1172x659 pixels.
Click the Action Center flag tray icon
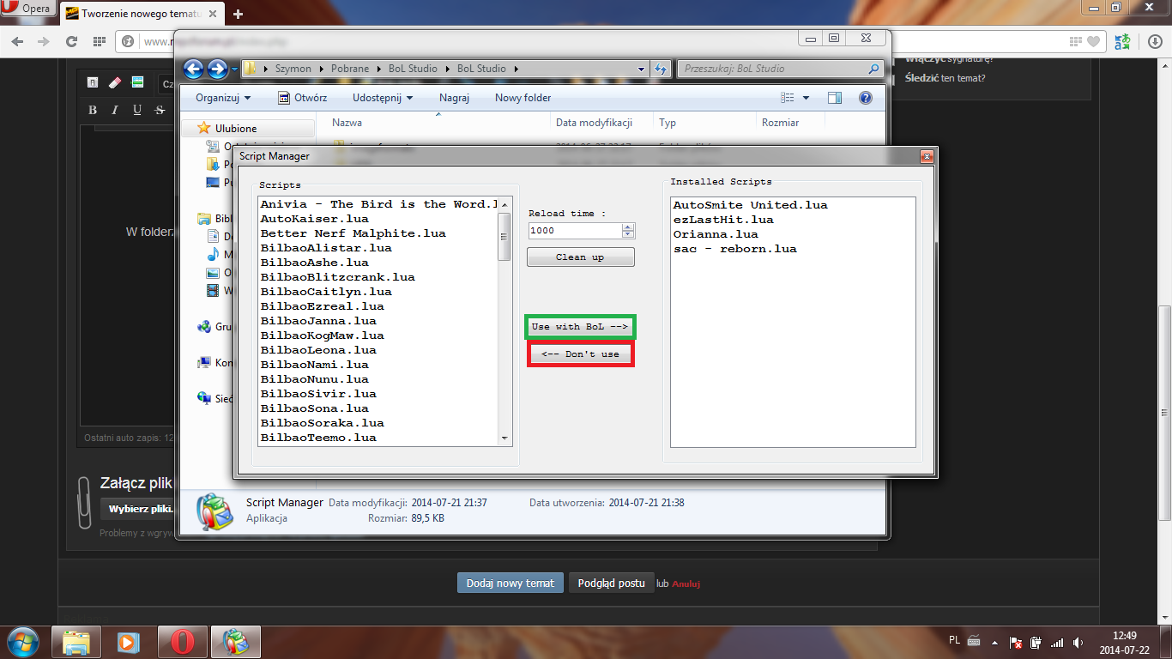tap(1015, 642)
